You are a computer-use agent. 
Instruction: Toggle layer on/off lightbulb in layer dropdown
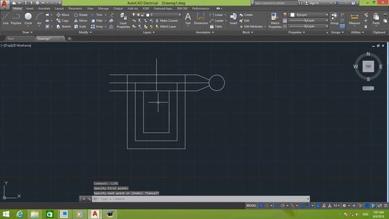click(134, 15)
